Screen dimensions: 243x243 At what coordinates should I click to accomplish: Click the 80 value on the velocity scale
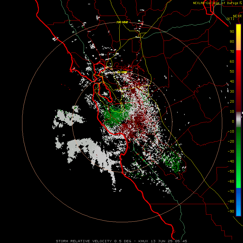click(232, 41)
